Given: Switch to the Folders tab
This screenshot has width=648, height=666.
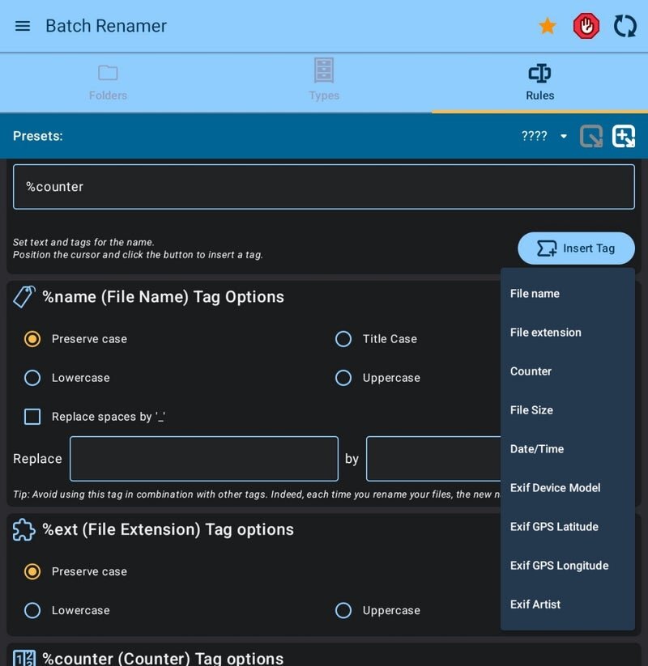Looking at the screenshot, I should click(108, 83).
